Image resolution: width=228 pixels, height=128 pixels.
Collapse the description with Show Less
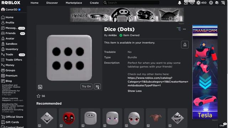pyautogui.click(x=135, y=91)
